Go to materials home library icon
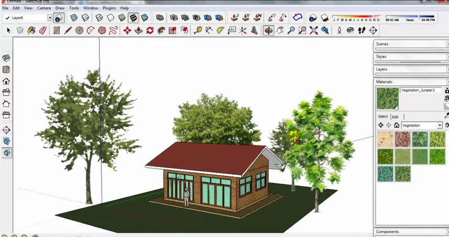Screen dimensions: 449x237 coord(397,125)
